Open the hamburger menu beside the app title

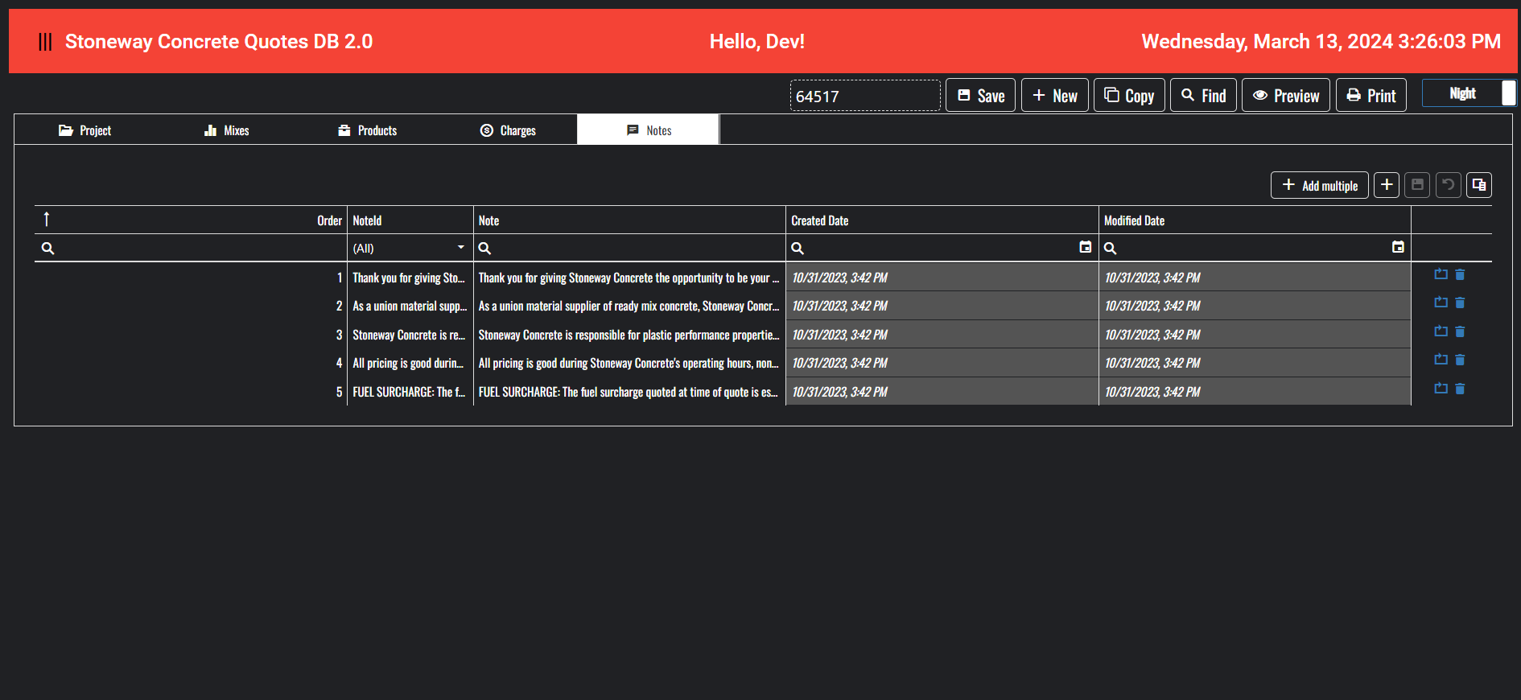(45, 42)
